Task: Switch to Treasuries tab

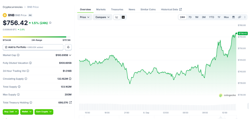Action: (x=117, y=10)
